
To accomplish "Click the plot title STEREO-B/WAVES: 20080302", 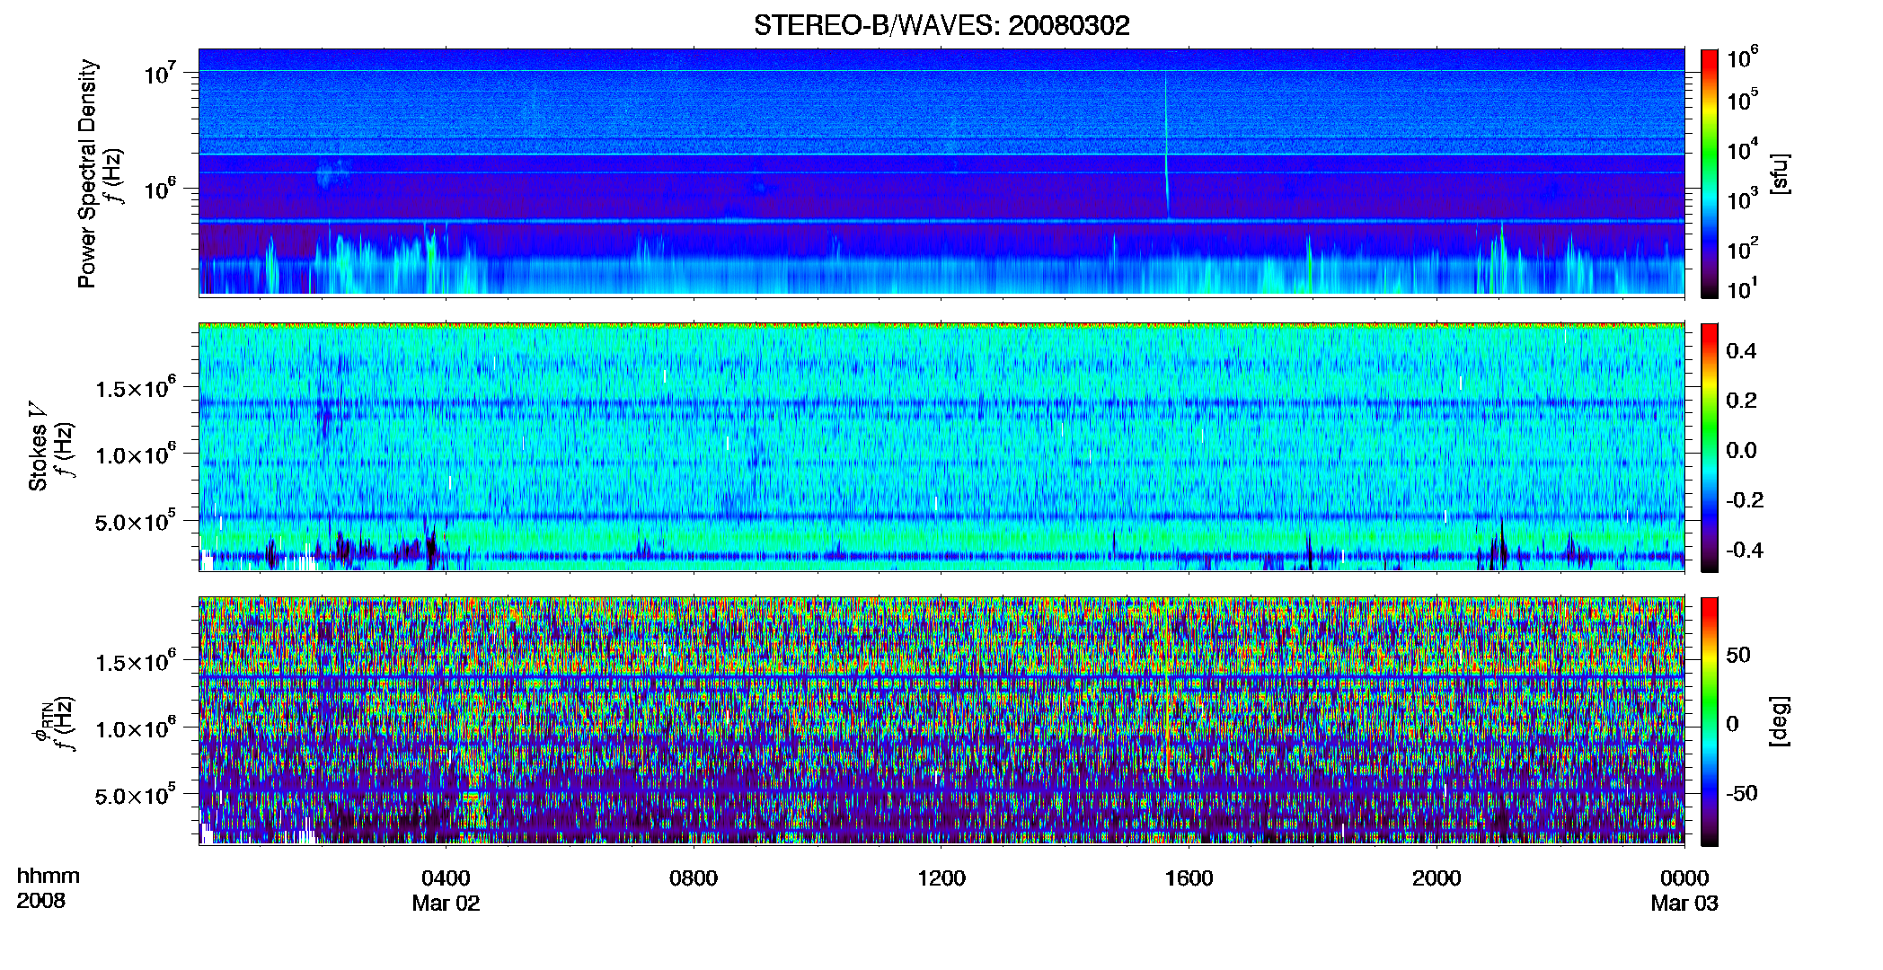I will pos(941,25).
